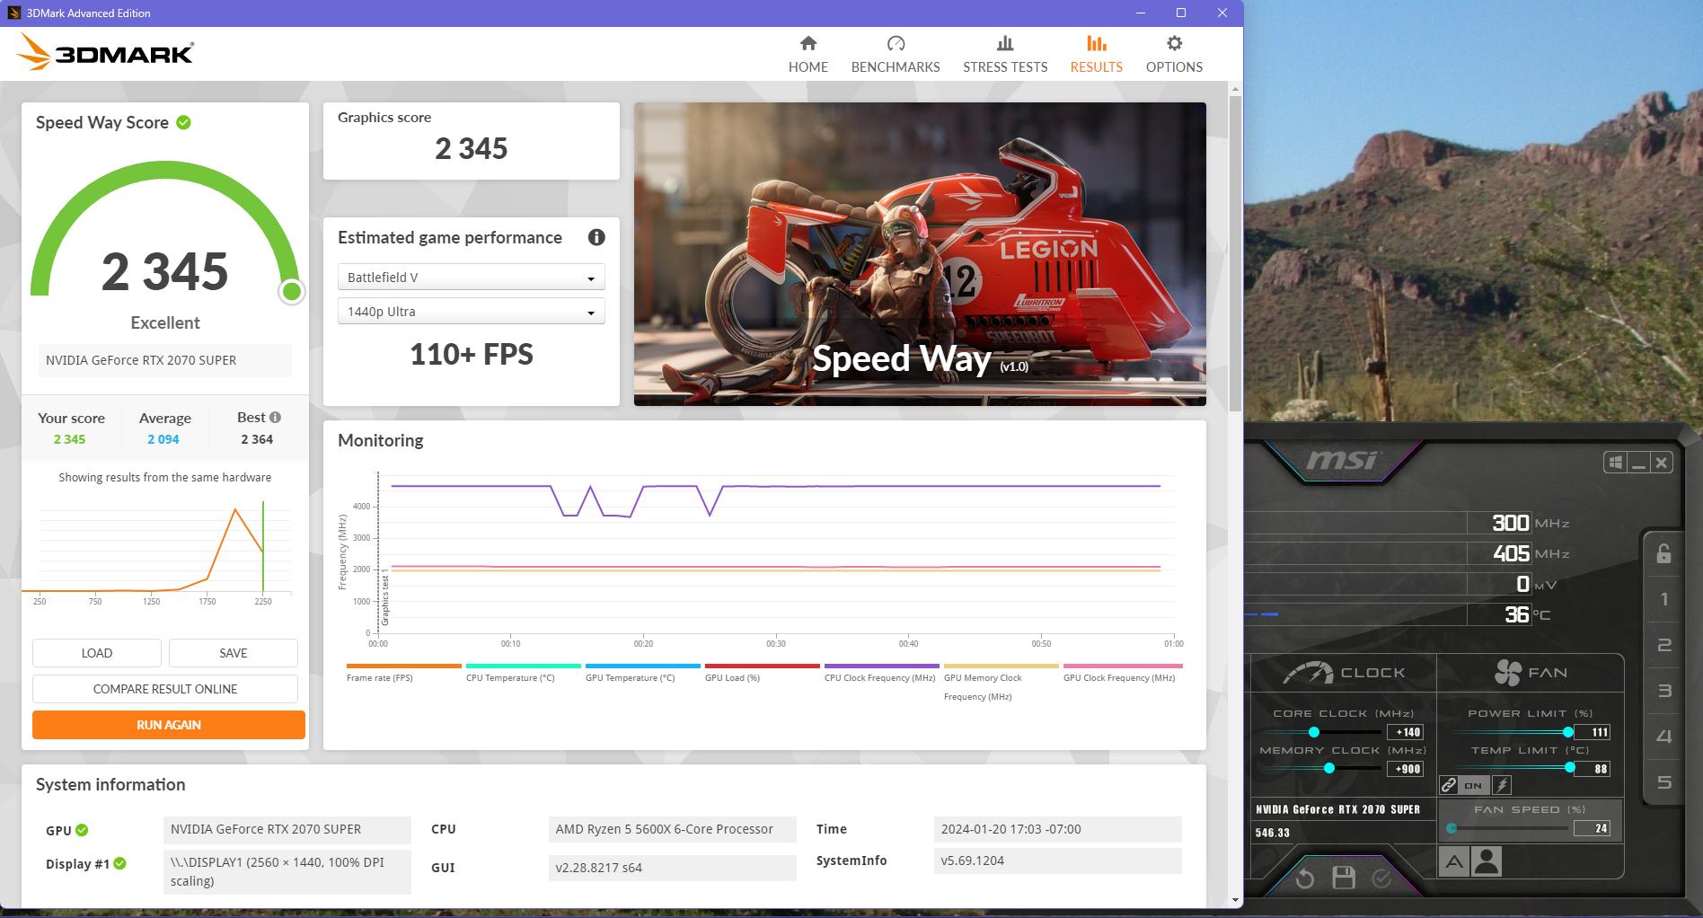Click the 3DMark logo
This screenshot has height=918, width=1703.
[105, 52]
